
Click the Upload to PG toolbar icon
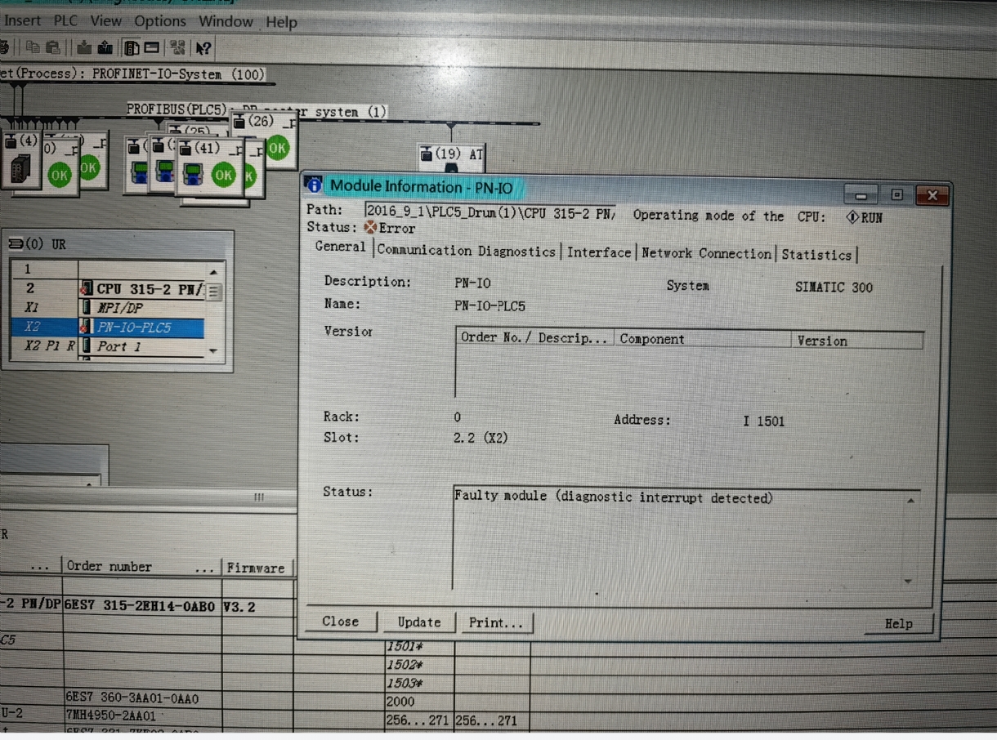[105, 47]
